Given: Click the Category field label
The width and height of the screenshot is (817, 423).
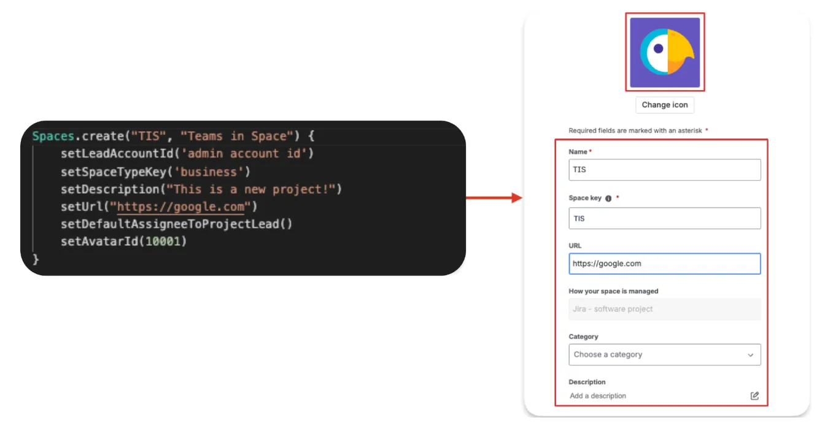Looking at the screenshot, I should point(583,337).
